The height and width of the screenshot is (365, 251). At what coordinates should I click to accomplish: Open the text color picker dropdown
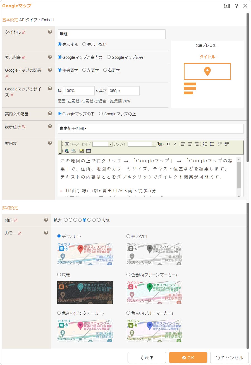(x=161, y=144)
